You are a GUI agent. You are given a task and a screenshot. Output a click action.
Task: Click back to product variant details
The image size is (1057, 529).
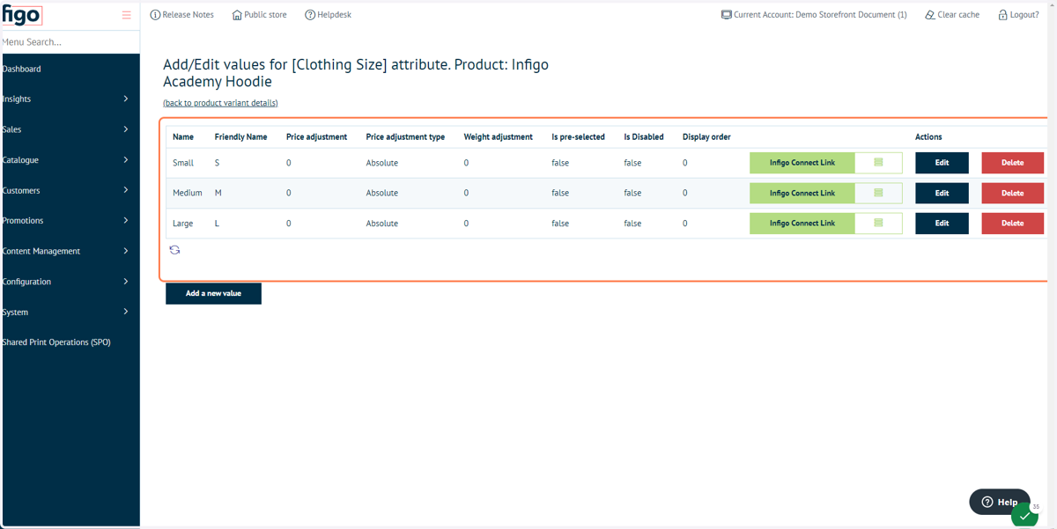point(220,103)
